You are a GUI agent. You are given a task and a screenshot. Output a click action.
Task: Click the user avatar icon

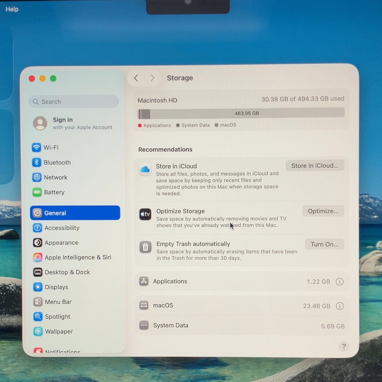(40, 123)
